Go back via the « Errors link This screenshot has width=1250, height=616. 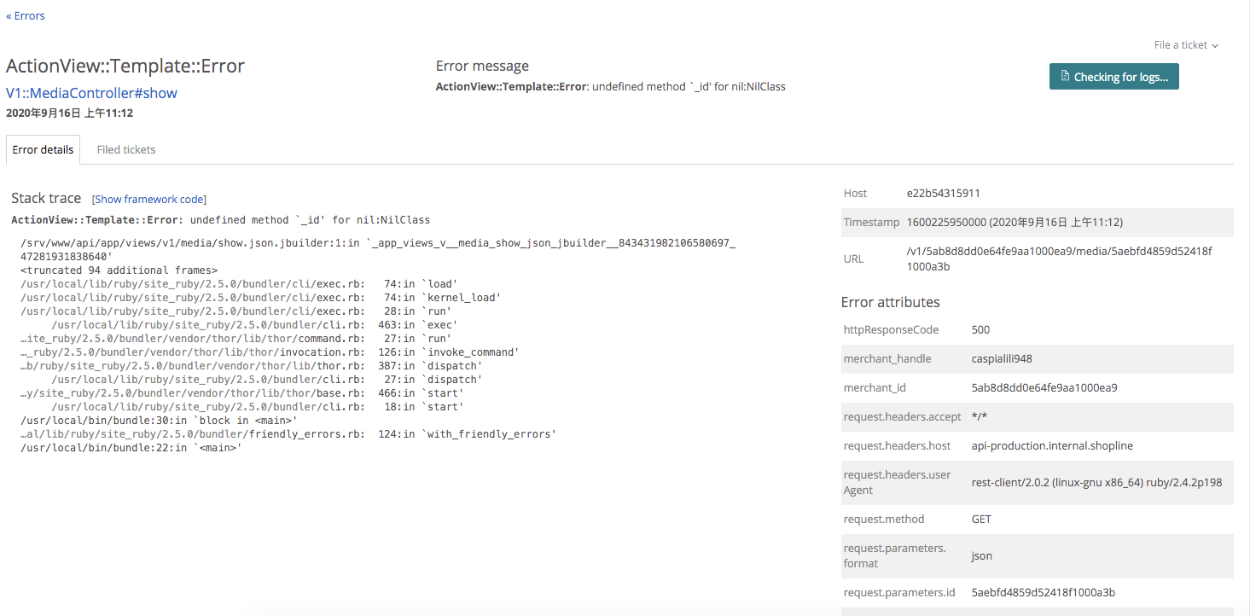tap(26, 15)
